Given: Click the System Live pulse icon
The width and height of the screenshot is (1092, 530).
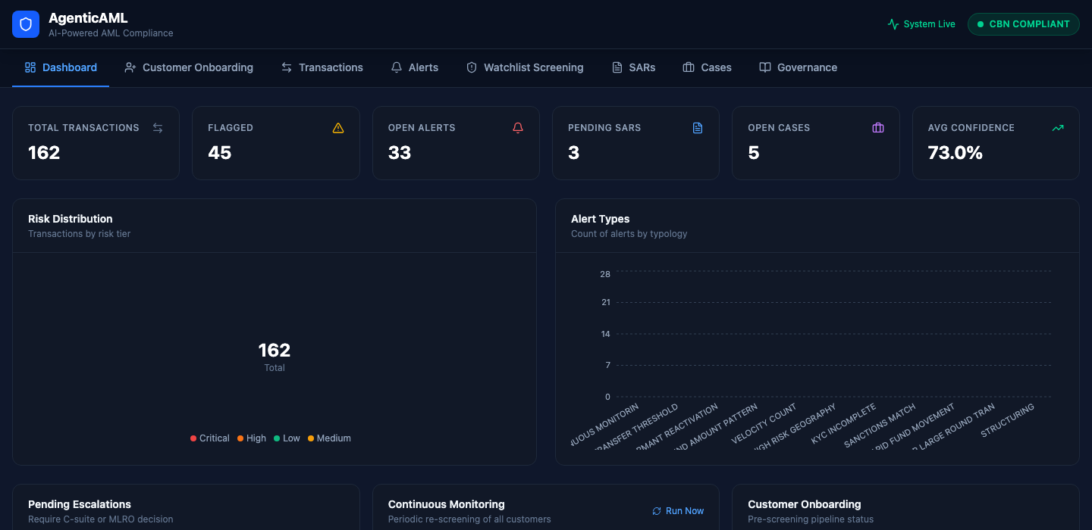Looking at the screenshot, I should pos(893,24).
